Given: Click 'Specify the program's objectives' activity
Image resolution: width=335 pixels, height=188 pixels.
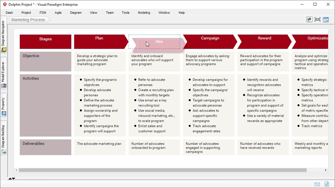Looking at the screenshot, I should (x=100, y=82).
